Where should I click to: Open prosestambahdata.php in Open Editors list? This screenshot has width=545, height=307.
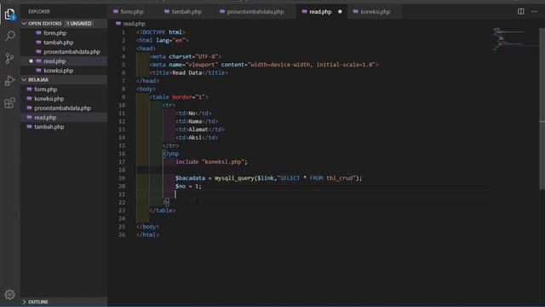tap(72, 51)
